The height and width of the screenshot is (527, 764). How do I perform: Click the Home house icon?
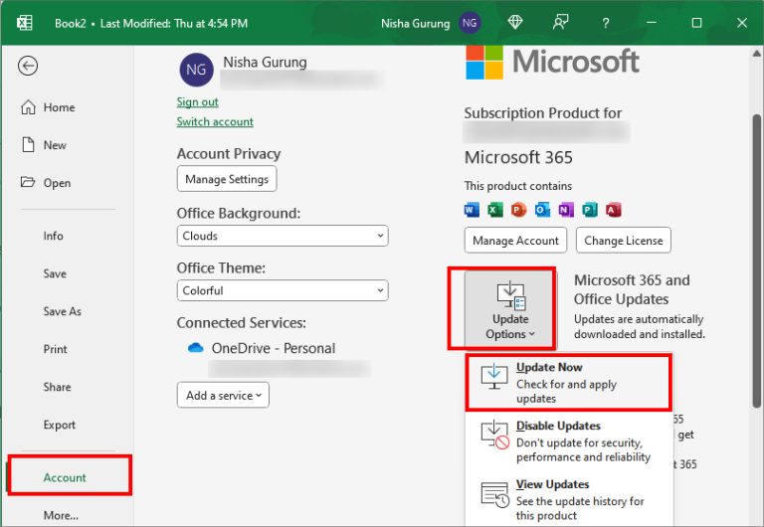28,107
